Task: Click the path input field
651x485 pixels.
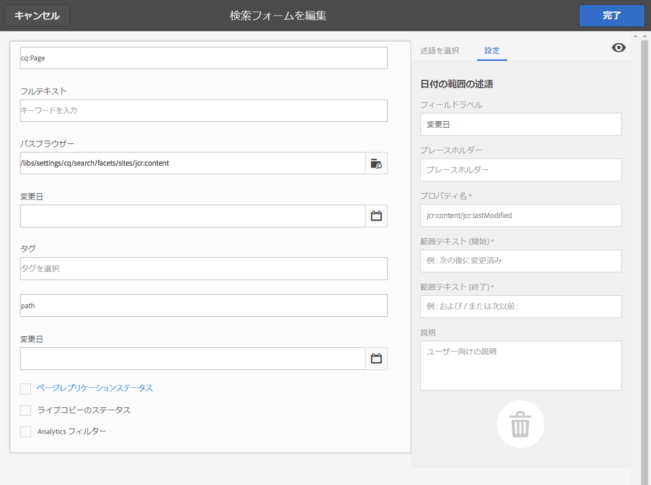Action: coord(204,305)
